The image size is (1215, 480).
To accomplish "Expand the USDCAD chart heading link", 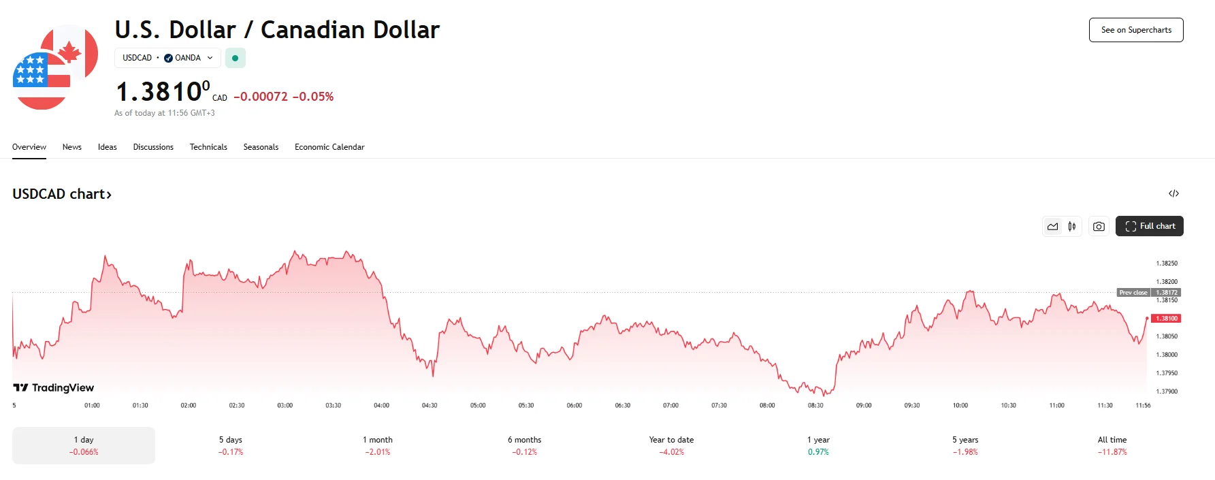I will 62,194.
